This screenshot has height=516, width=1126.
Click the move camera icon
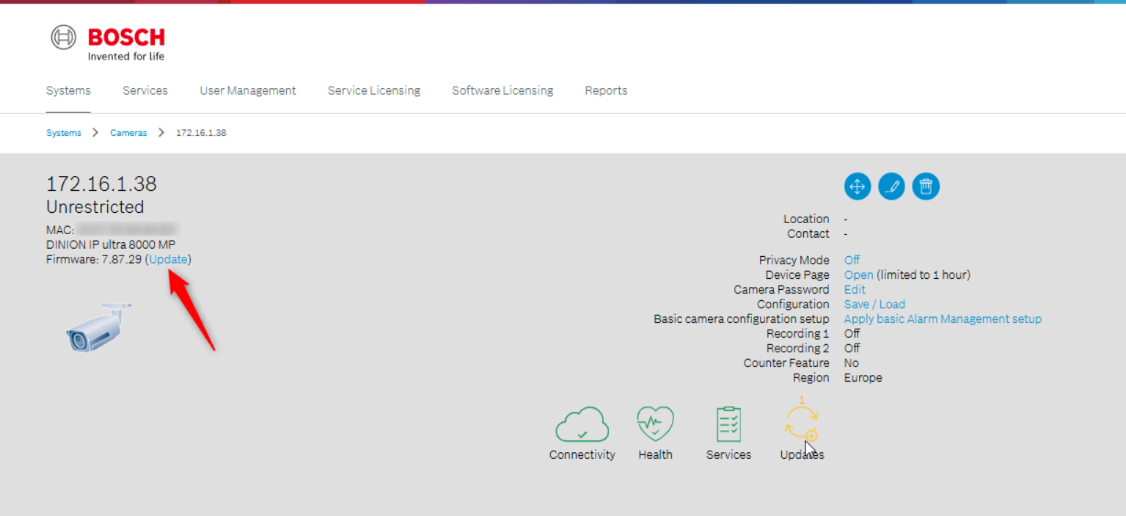857,186
